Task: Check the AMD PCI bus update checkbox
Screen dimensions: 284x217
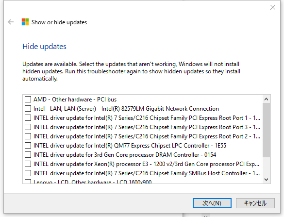Action: [x=28, y=99]
